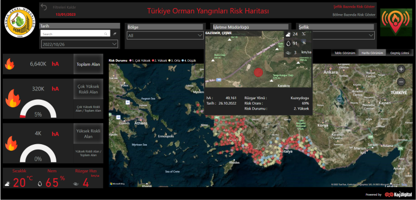The width and height of the screenshot is (416, 200).
Task: Click the cloud-sun icon next to 20°C
Action: click(8, 184)
